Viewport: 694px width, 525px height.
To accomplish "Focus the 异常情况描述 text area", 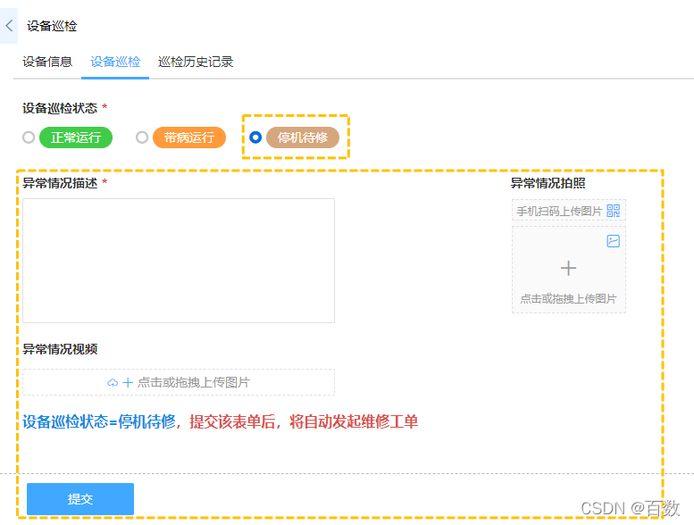I will tap(179, 261).
